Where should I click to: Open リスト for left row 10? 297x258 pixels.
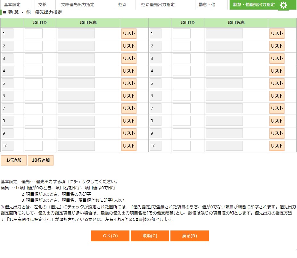tap(129, 146)
